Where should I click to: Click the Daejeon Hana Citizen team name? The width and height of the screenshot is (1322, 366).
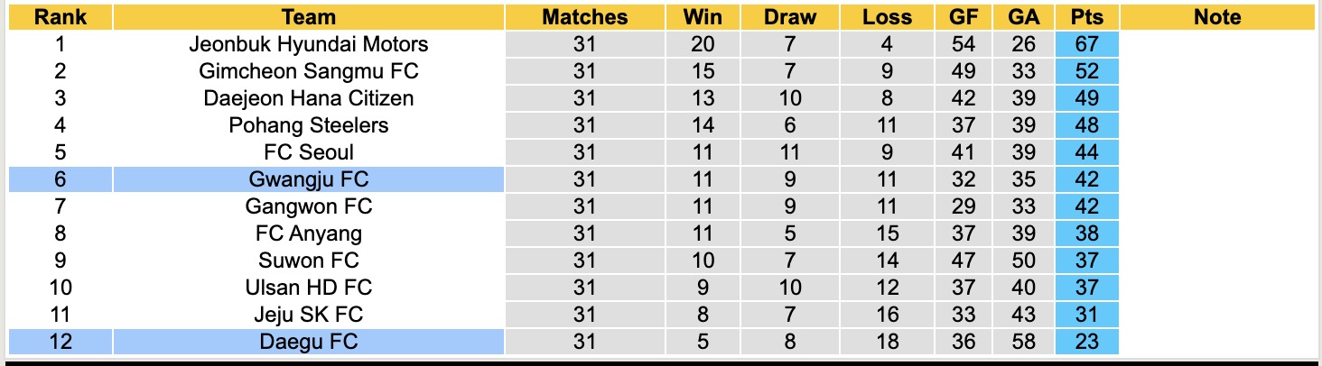[309, 98]
